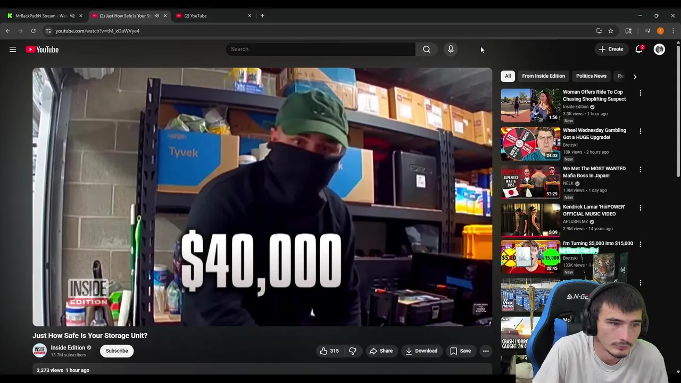681x383 pixels.
Task: Click the Share button
Action: [x=381, y=351]
